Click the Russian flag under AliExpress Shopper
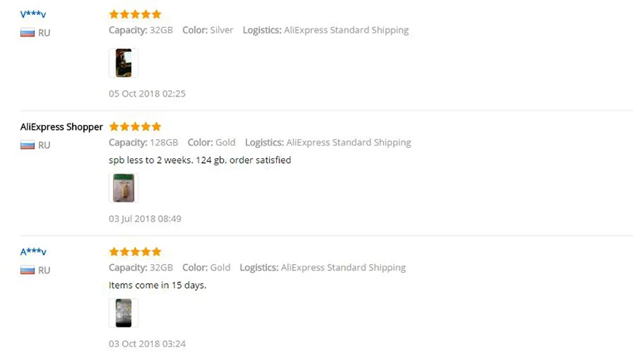The width and height of the screenshot is (633, 359). (28, 145)
